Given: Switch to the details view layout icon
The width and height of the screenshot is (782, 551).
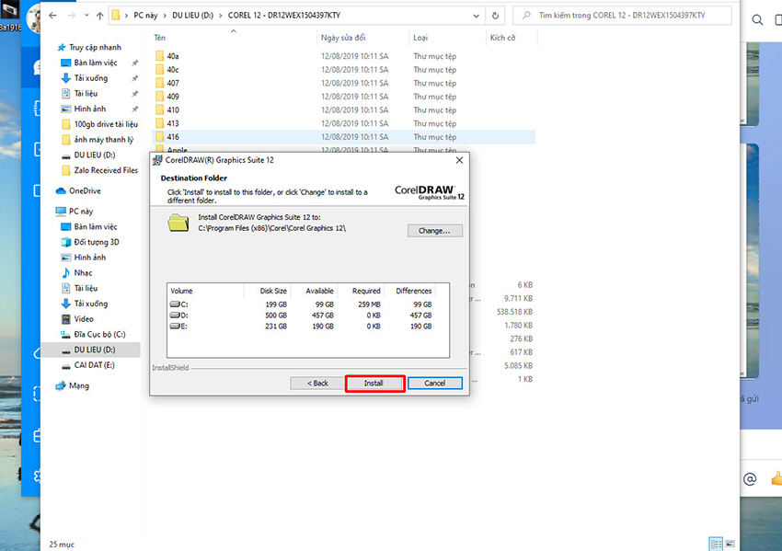Looking at the screenshot, I should (716, 544).
